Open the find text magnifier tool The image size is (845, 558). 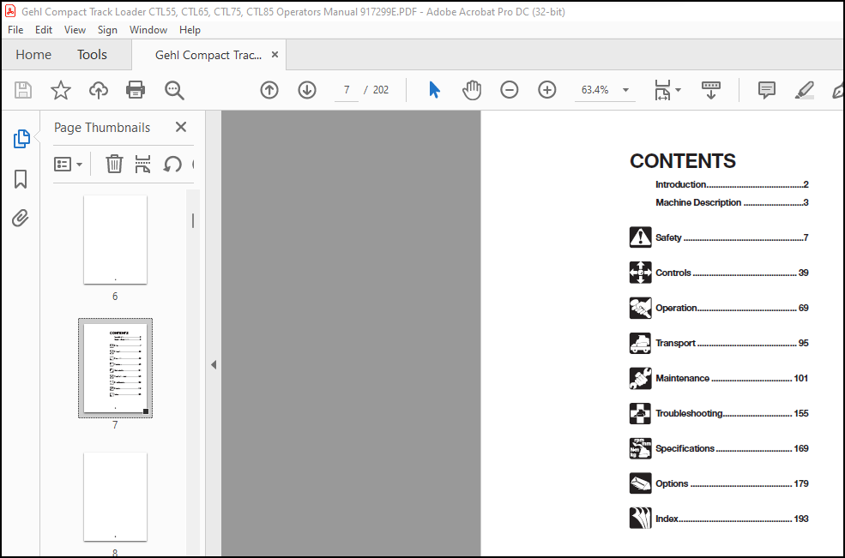(x=174, y=90)
